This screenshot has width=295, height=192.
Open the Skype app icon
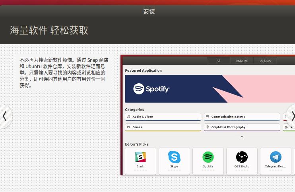click(174, 157)
